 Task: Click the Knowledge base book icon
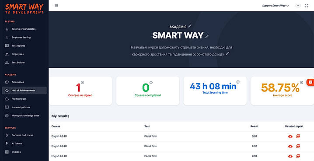[x=7, y=107]
